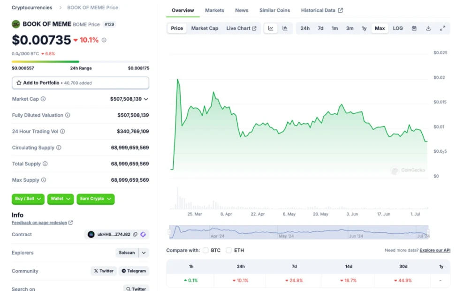This screenshot has width=456, height=291.
Task: Open the Buy / Sell dropdown
Action: [28, 199]
